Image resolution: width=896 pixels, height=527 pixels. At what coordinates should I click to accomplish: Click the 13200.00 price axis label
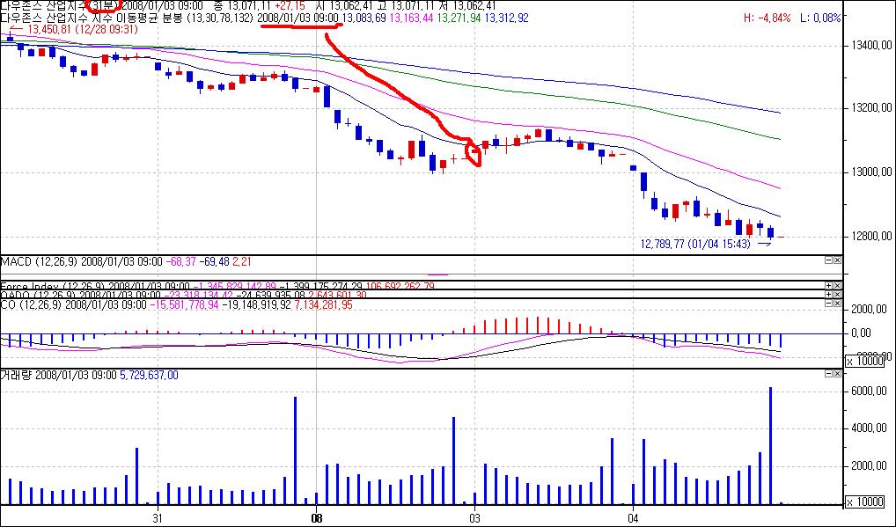867,109
